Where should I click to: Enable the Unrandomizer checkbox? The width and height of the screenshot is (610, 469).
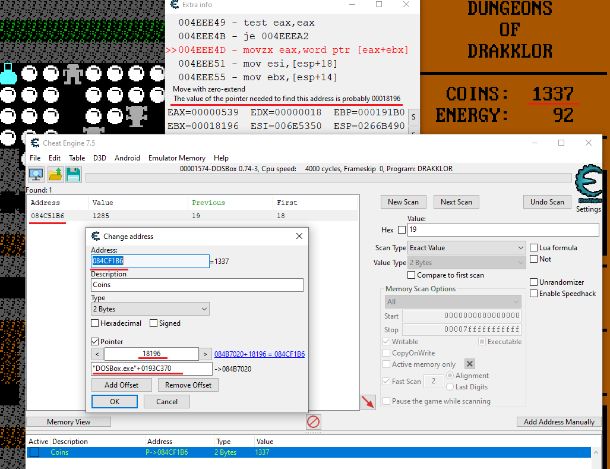[x=534, y=282]
